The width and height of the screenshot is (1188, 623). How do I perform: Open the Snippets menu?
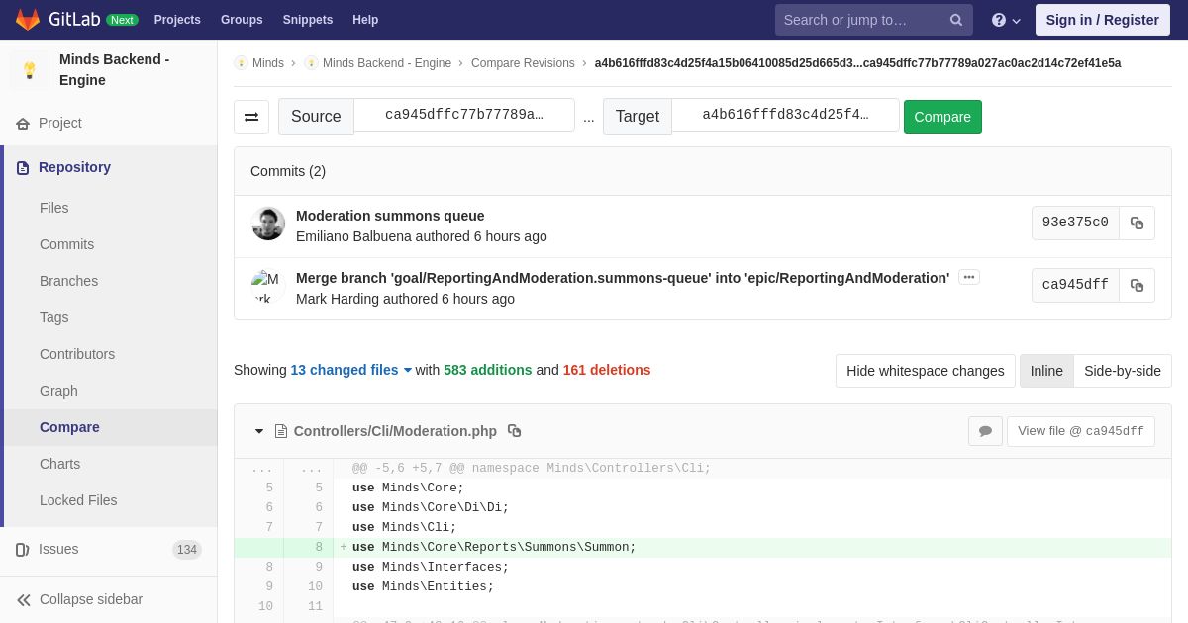point(308,20)
